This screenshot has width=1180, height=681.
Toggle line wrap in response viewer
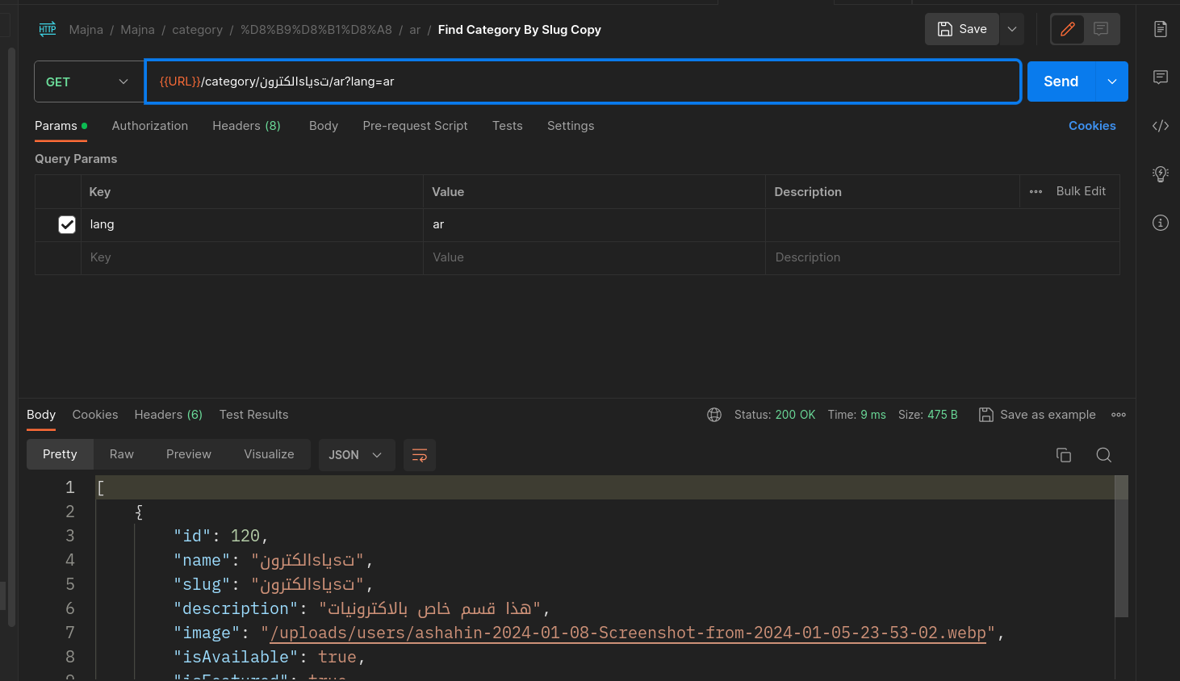click(419, 455)
